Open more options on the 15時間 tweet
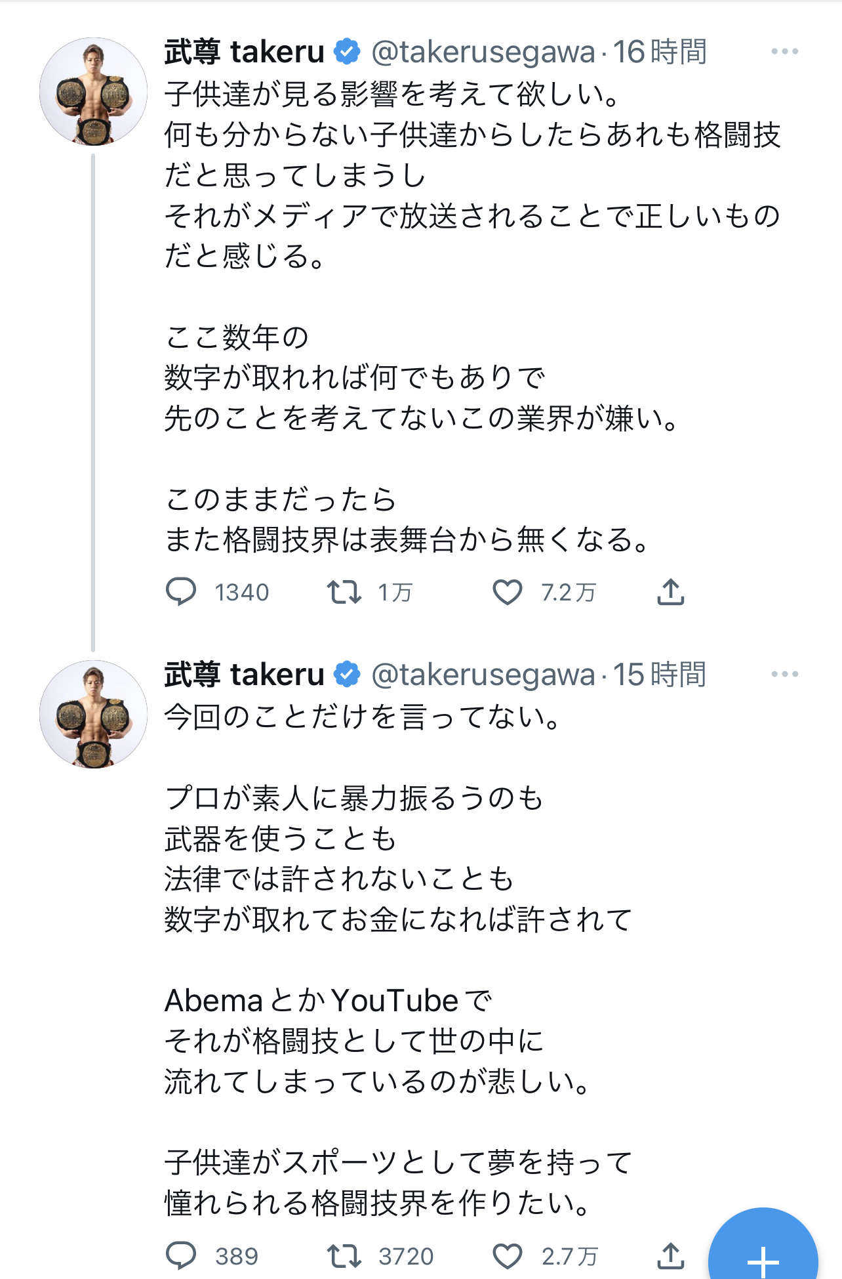 pyautogui.click(x=784, y=674)
